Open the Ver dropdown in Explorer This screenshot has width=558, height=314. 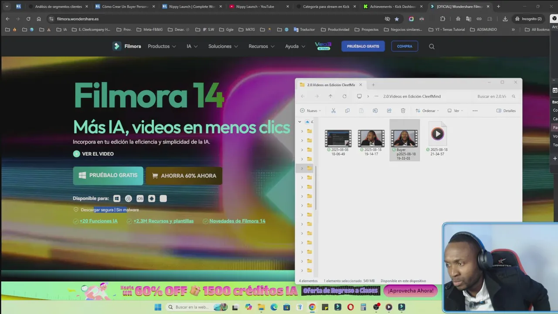[x=455, y=111]
